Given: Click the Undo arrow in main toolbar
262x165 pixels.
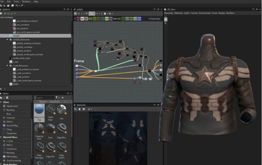Looking at the screenshot, I should tap(17, 5).
